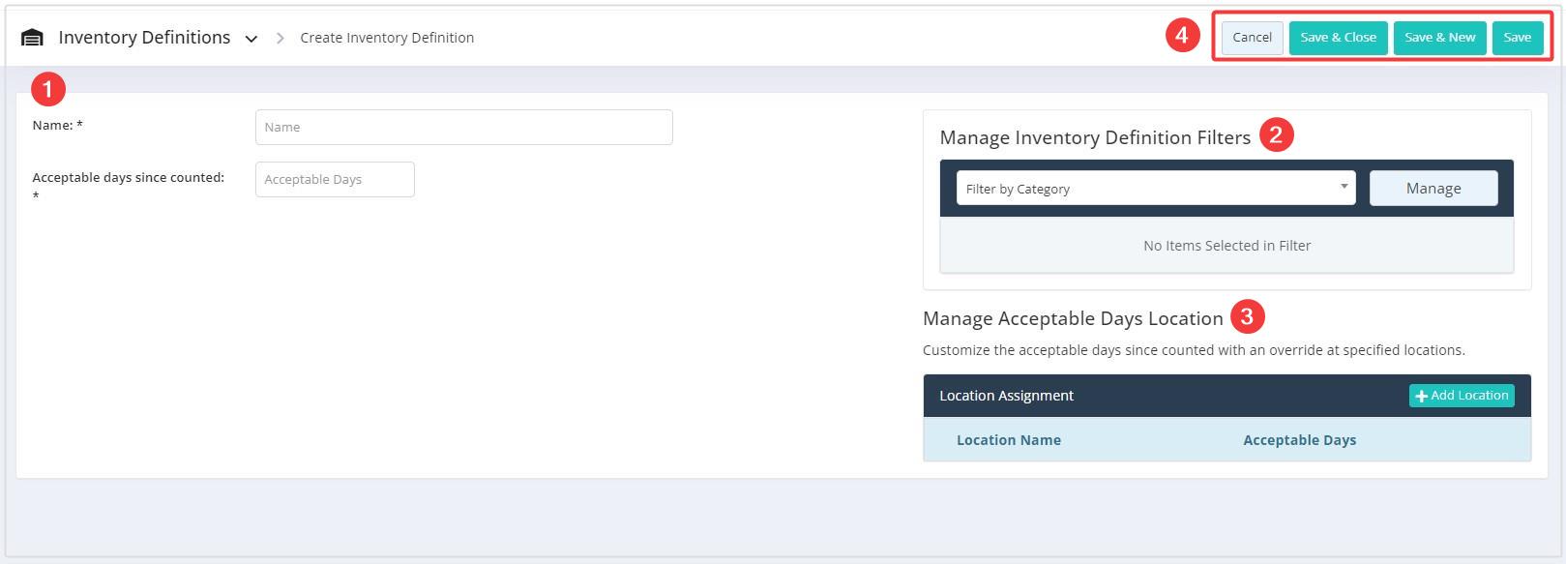Viewport: 1566px width, 564px height.
Task: Click the Location Name column header
Action: 1008,440
